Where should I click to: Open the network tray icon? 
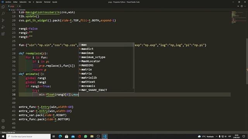pos(223,136)
